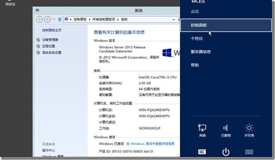The width and height of the screenshot is (275, 160).
Task: Click the Windows logo in System window
Action: coord(167,53)
